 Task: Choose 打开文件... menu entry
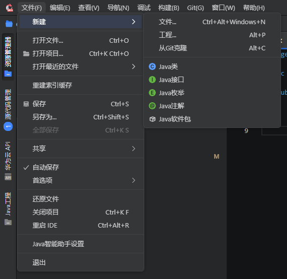[81, 40]
